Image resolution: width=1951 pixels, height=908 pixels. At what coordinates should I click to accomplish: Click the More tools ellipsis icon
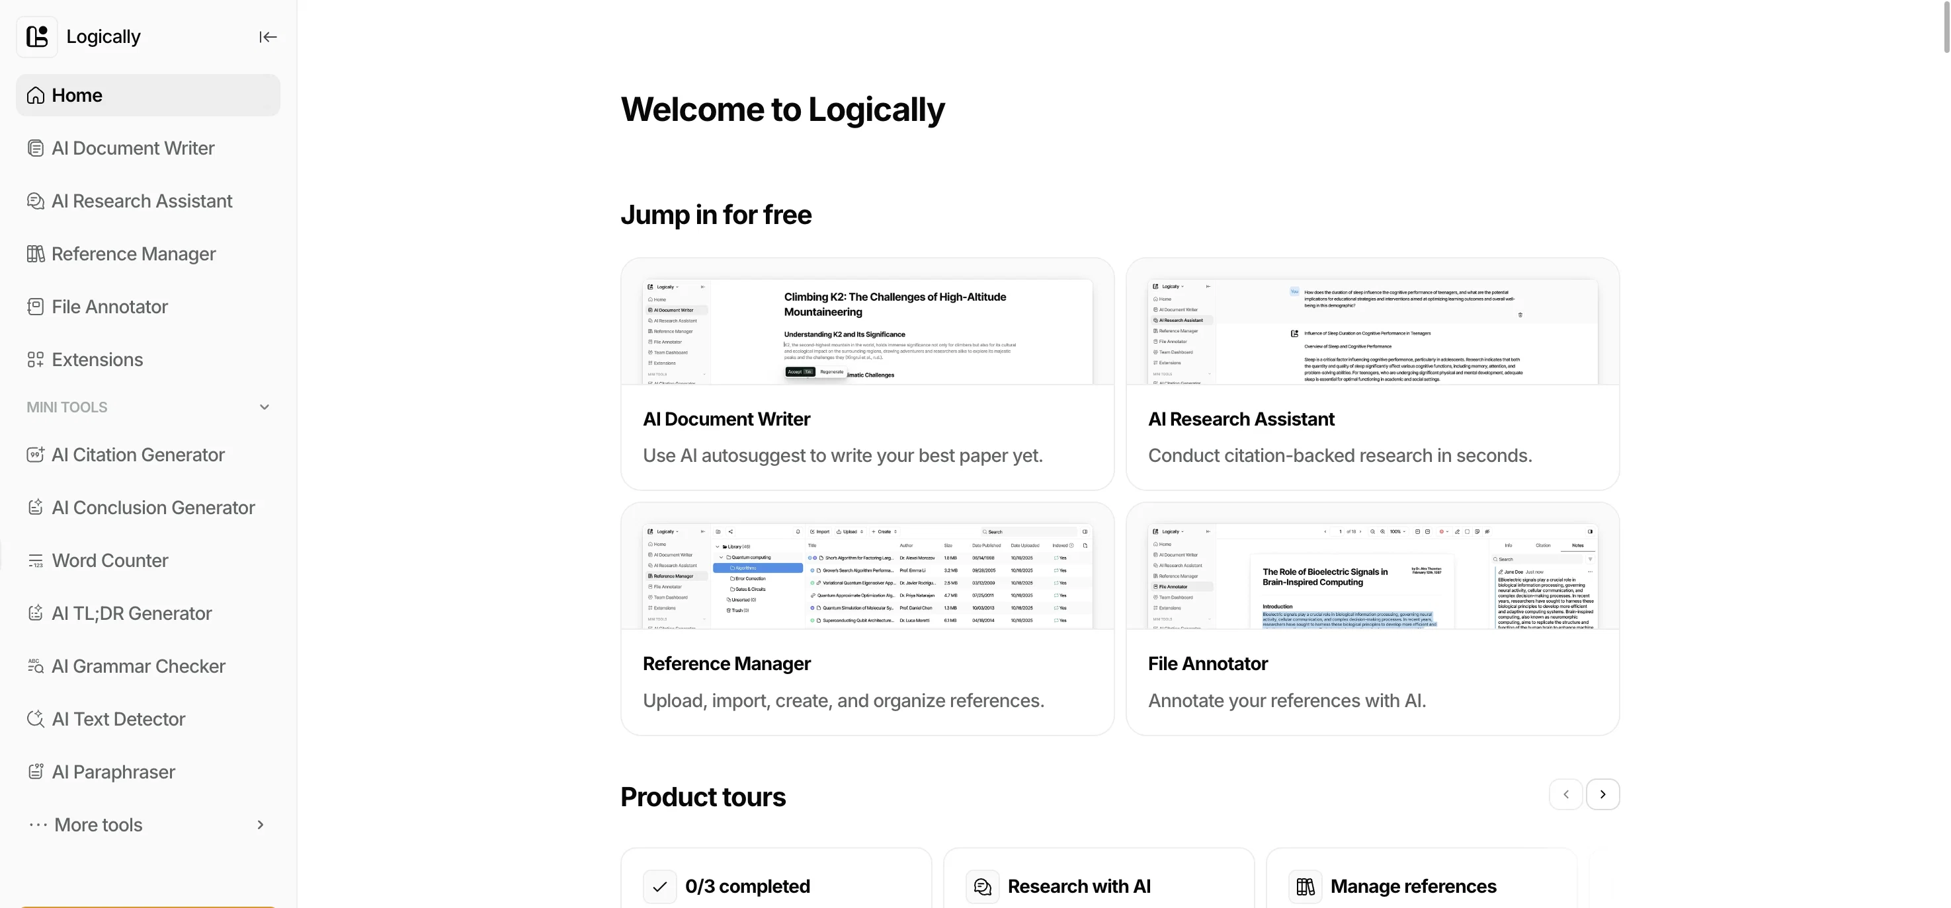pyautogui.click(x=38, y=825)
